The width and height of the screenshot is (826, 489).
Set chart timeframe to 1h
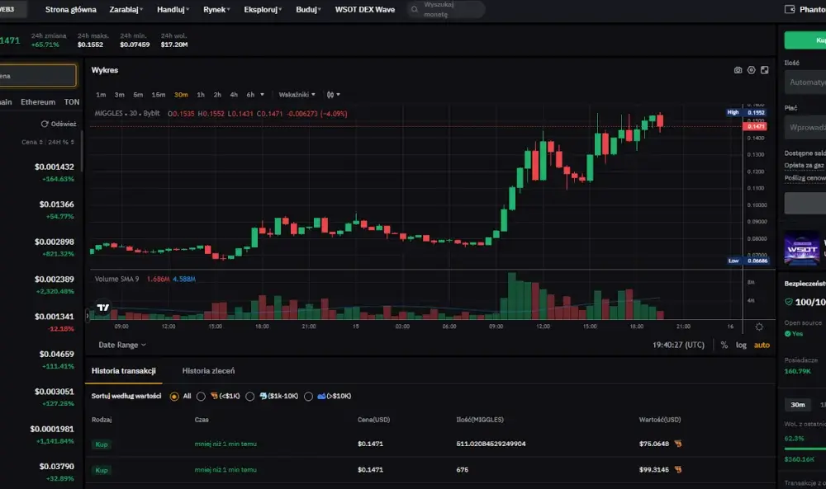[x=201, y=95]
